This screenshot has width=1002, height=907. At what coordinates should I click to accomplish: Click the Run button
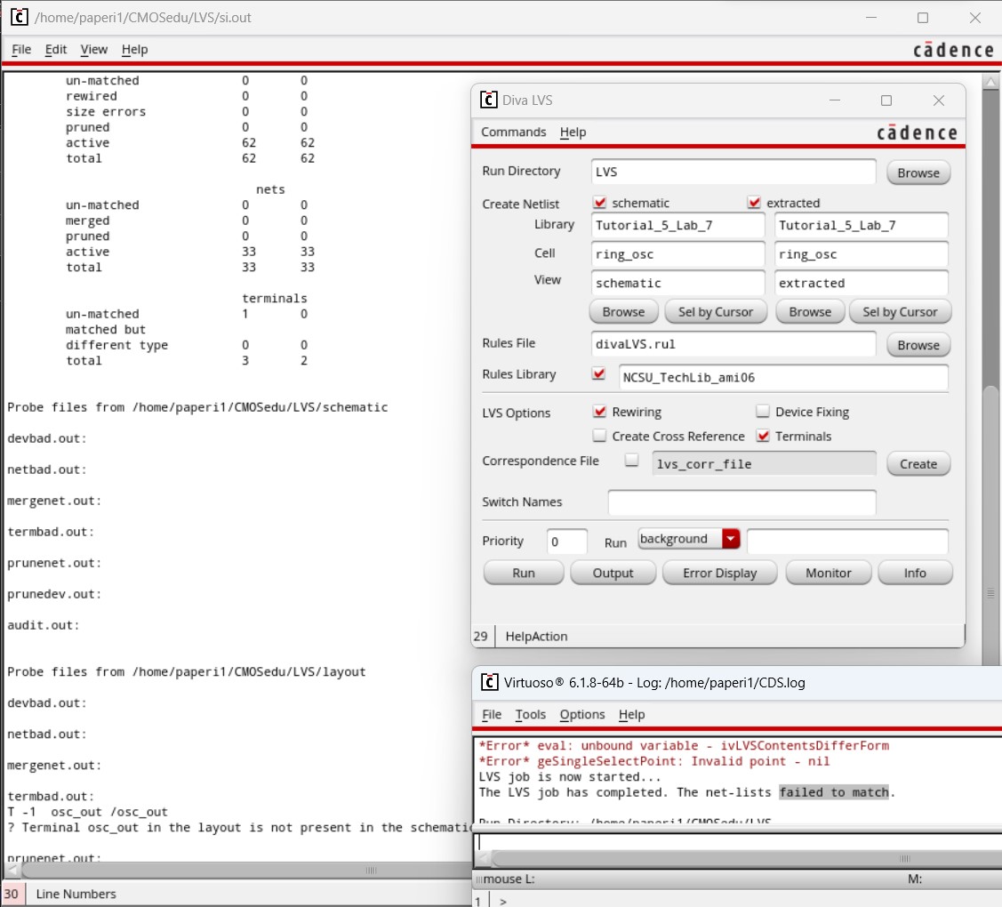[x=524, y=573]
